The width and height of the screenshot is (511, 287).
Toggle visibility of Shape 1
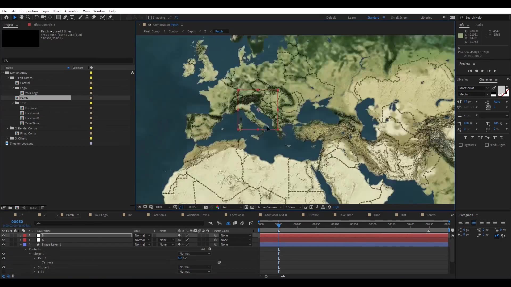click(4, 254)
